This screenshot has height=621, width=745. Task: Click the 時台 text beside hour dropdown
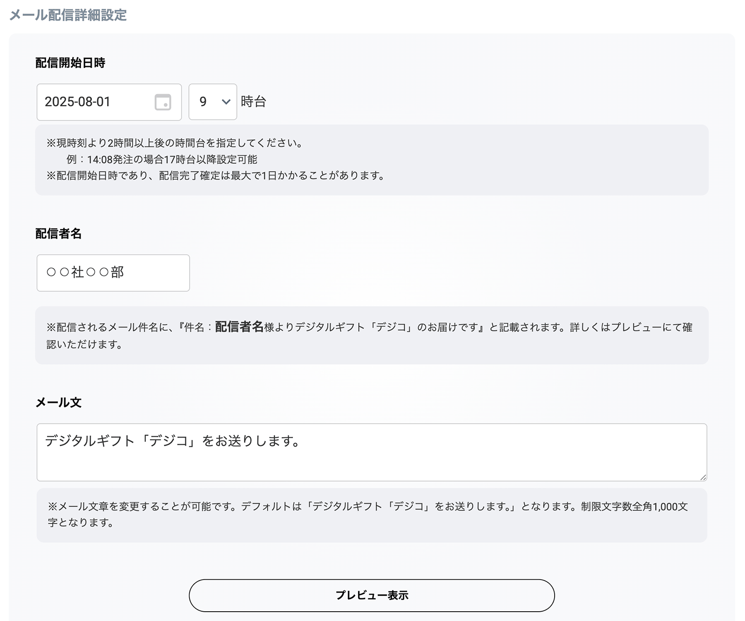click(x=253, y=101)
